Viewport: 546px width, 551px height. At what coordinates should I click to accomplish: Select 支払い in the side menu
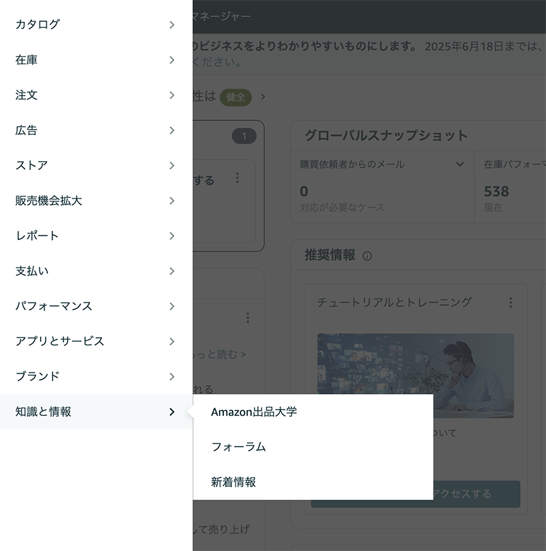[x=96, y=271]
